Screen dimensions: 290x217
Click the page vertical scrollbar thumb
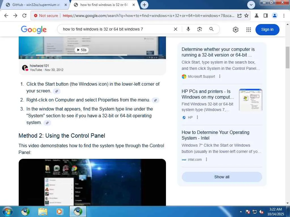coord(288,57)
